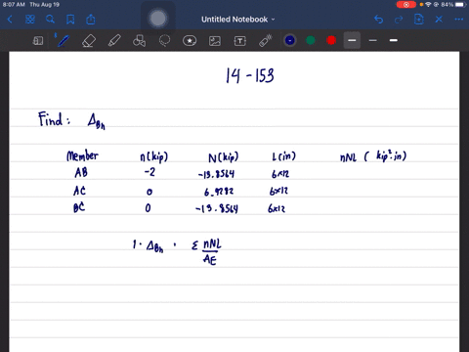469x352 pixels.
Task: Open the thumbnail grid view
Action: tap(30, 20)
